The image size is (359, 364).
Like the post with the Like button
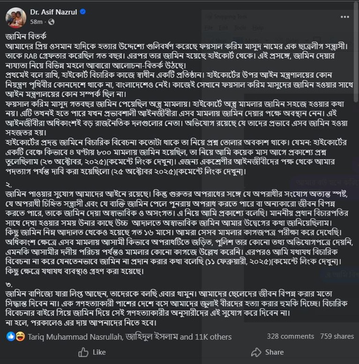[x=92, y=353]
